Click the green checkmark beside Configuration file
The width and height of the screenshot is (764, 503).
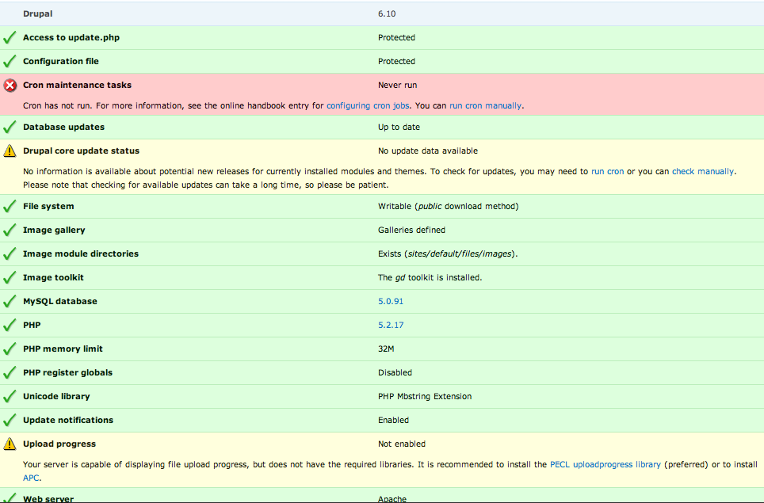click(10, 62)
